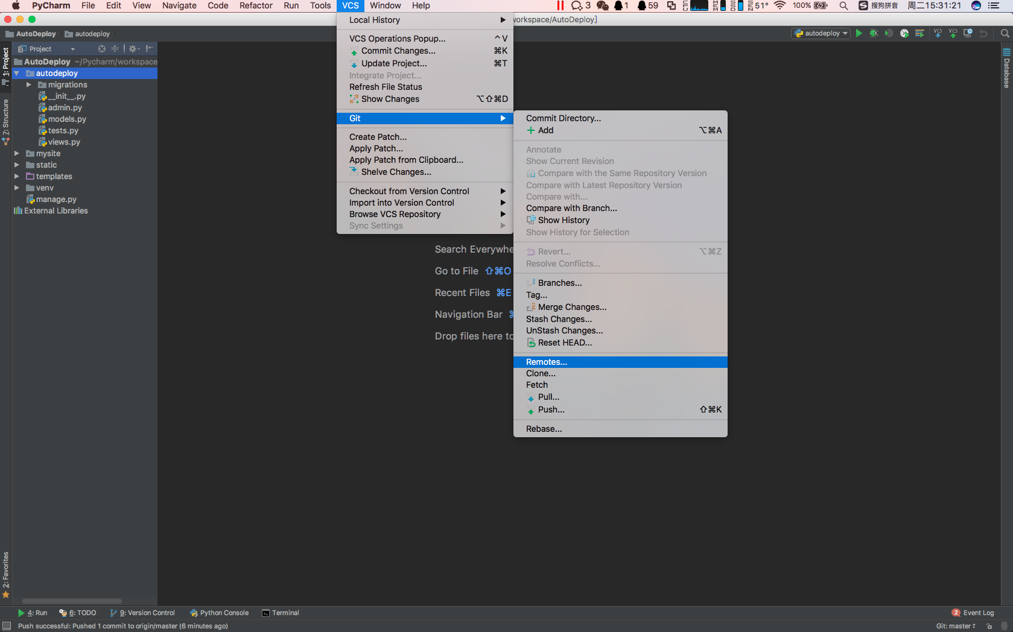Open the 6: TODO tool window
This screenshot has height=632, width=1013.
click(78, 613)
